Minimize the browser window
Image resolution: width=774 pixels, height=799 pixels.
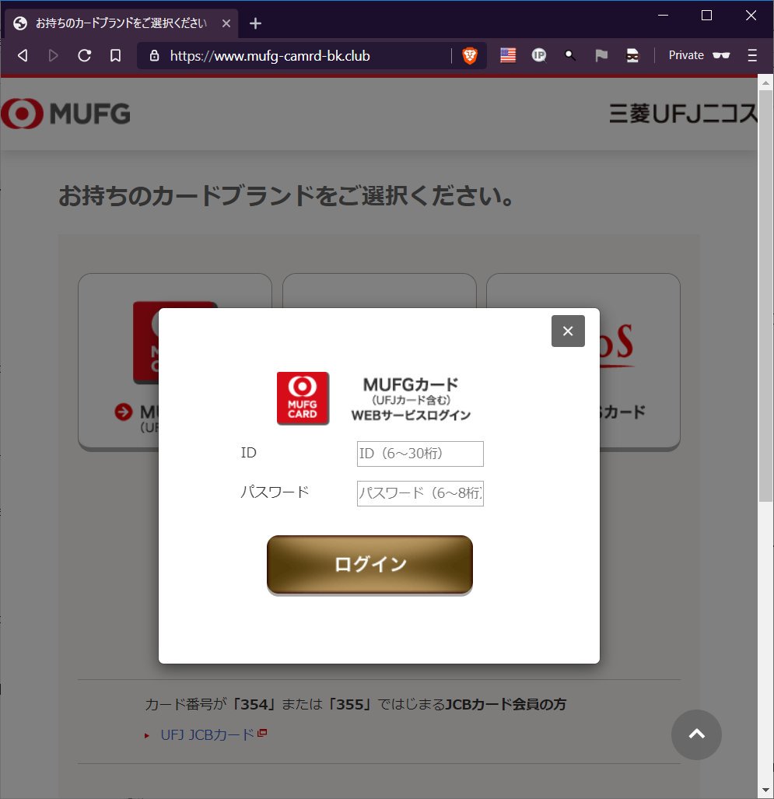pyautogui.click(x=663, y=16)
